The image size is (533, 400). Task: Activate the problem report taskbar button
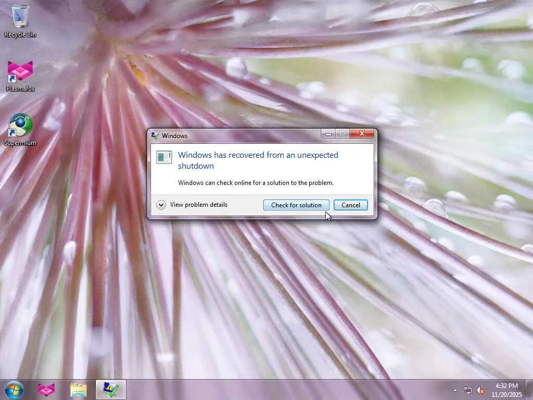(111, 390)
